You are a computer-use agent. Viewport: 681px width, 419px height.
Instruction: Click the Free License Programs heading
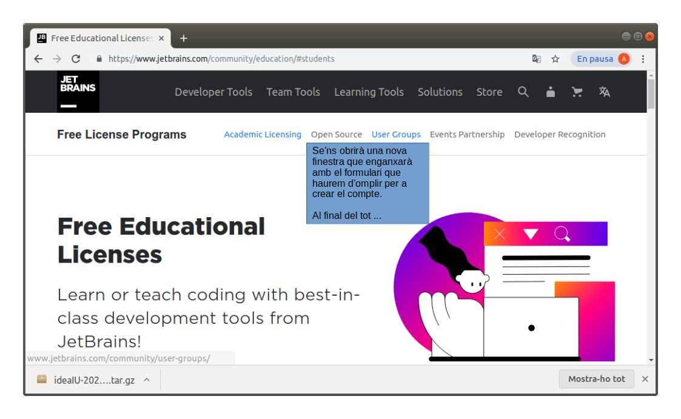pos(122,135)
